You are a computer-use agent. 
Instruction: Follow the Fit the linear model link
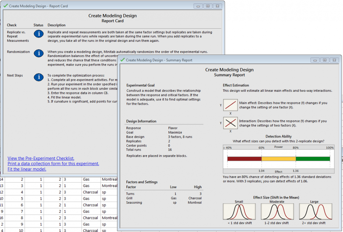click(x=27, y=169)
